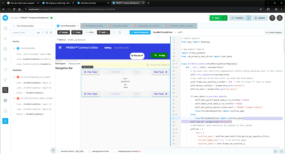Fold code at line 21 if statement
Screen dimensions: 285x154
click(176, 96)
